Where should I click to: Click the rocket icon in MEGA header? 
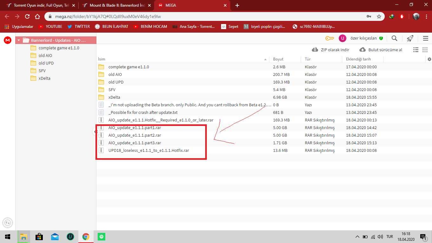410,38
